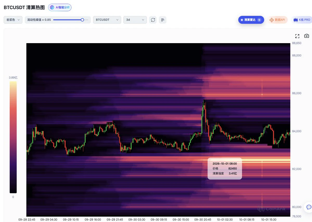Take a chart screenshot with camera icon
The width and height of the screenshot is (312, 222).
(x=307, y=36)
